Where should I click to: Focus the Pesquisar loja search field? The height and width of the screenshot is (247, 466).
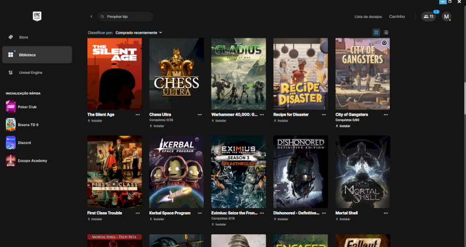coord(125,17)
